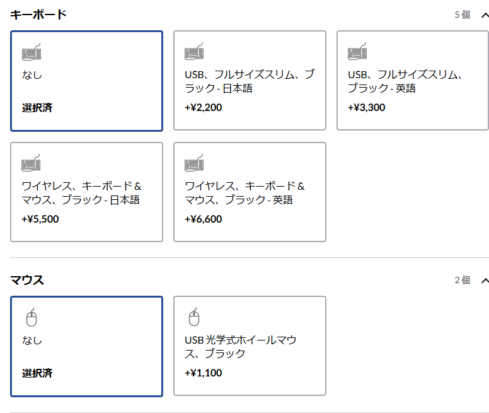Click the マウス section heading

(27, 281)
